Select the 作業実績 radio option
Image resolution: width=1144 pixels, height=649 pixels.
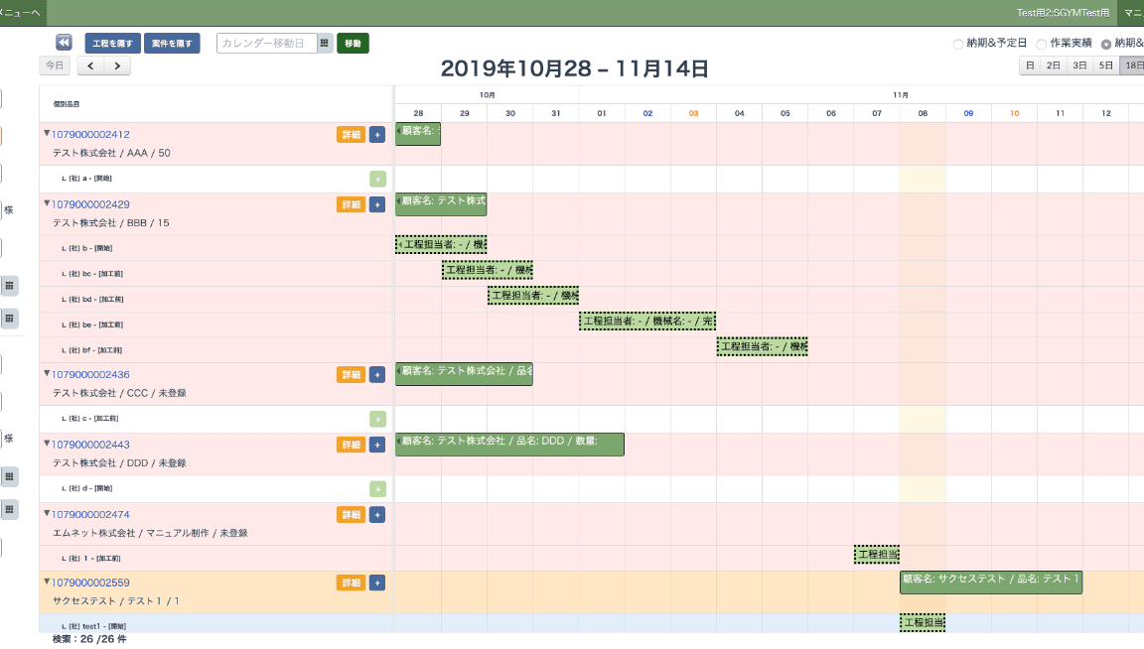[1041, 45]
